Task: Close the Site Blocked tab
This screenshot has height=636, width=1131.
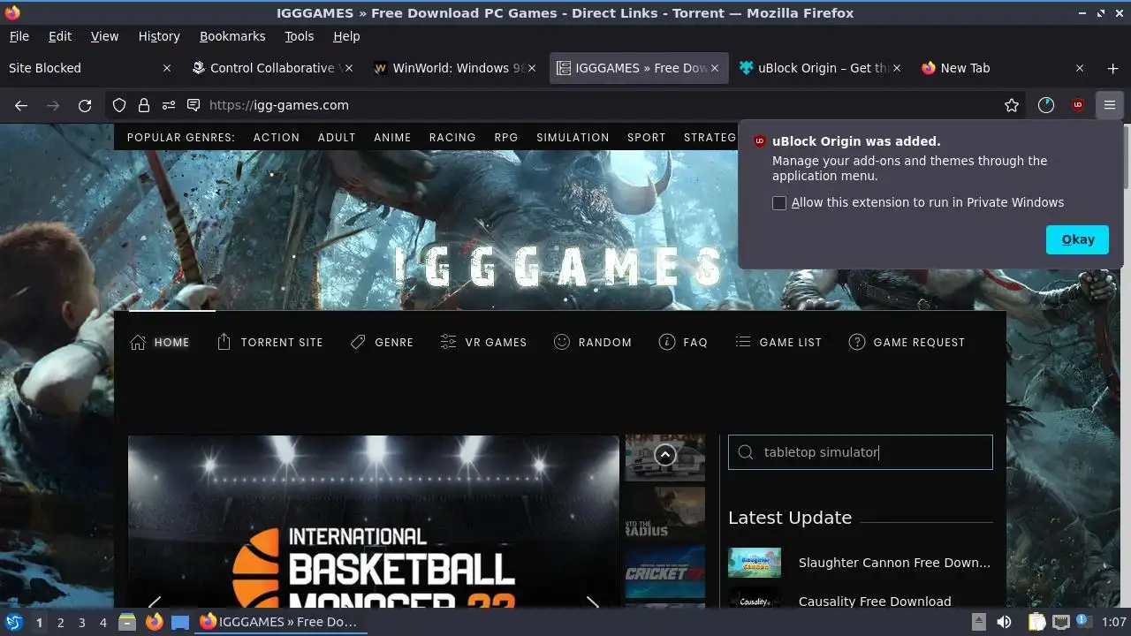Action: (168, 68)
